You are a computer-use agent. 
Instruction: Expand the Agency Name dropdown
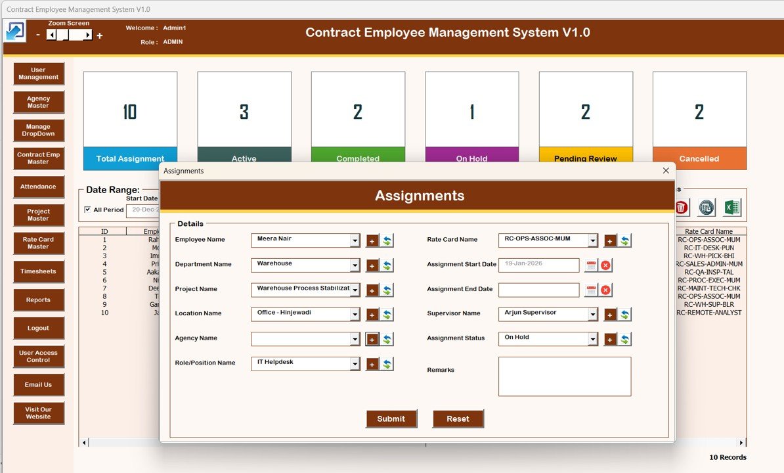click(x=355, y=340)
